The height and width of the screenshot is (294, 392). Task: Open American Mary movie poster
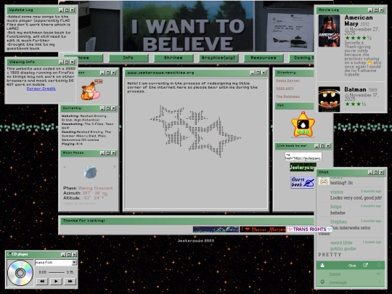[329, 31]
